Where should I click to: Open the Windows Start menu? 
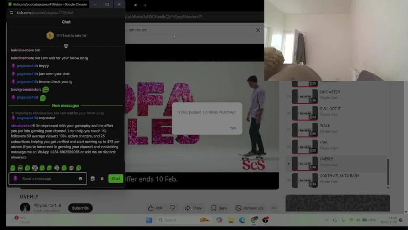point(149,220)
